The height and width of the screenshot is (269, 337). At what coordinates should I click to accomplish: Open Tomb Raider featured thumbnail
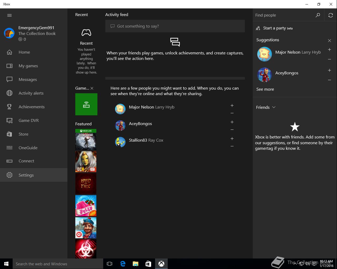point(86,139)
